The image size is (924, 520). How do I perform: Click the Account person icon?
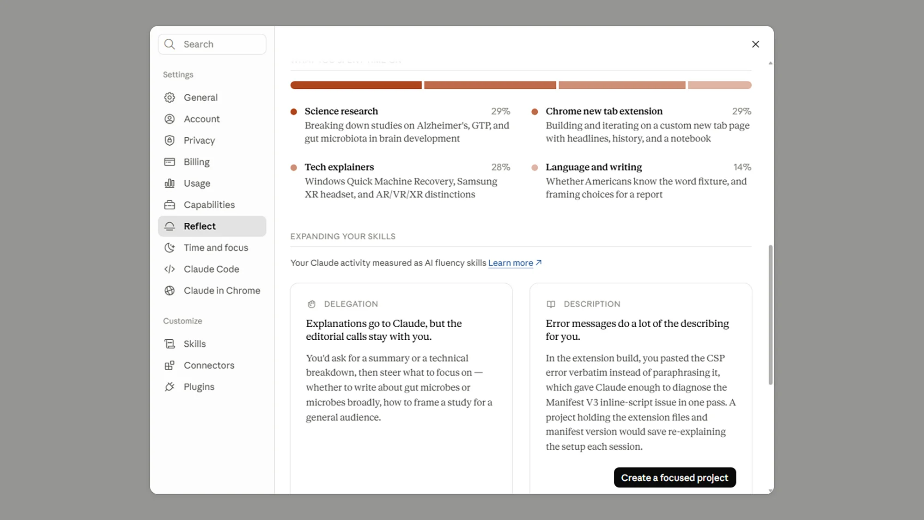(170, 119)
